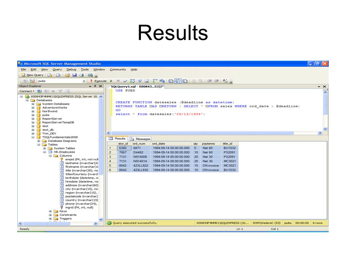Open the Tools menu
The width and height of the screenshot is (346, 260).
84,69
